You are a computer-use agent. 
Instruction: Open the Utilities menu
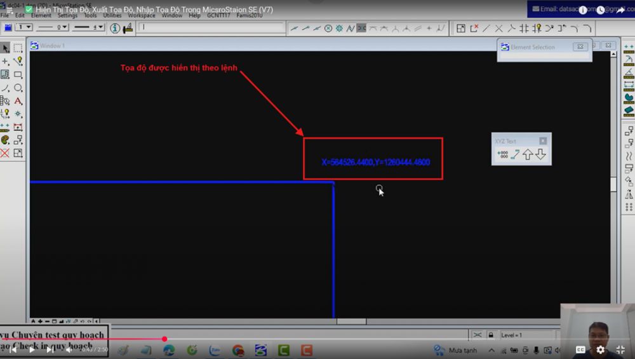point(112,15)
